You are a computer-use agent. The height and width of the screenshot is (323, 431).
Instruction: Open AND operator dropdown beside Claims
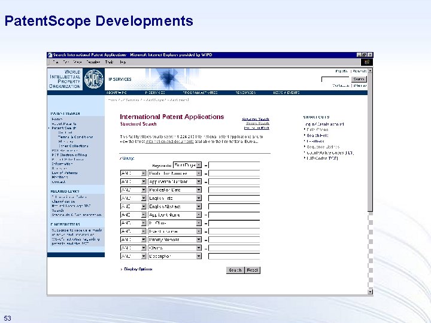pyautogui.click(x=133, y=248)
